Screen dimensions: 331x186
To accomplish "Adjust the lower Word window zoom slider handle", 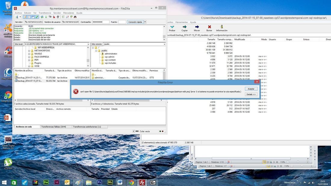I will click(302, 166).
